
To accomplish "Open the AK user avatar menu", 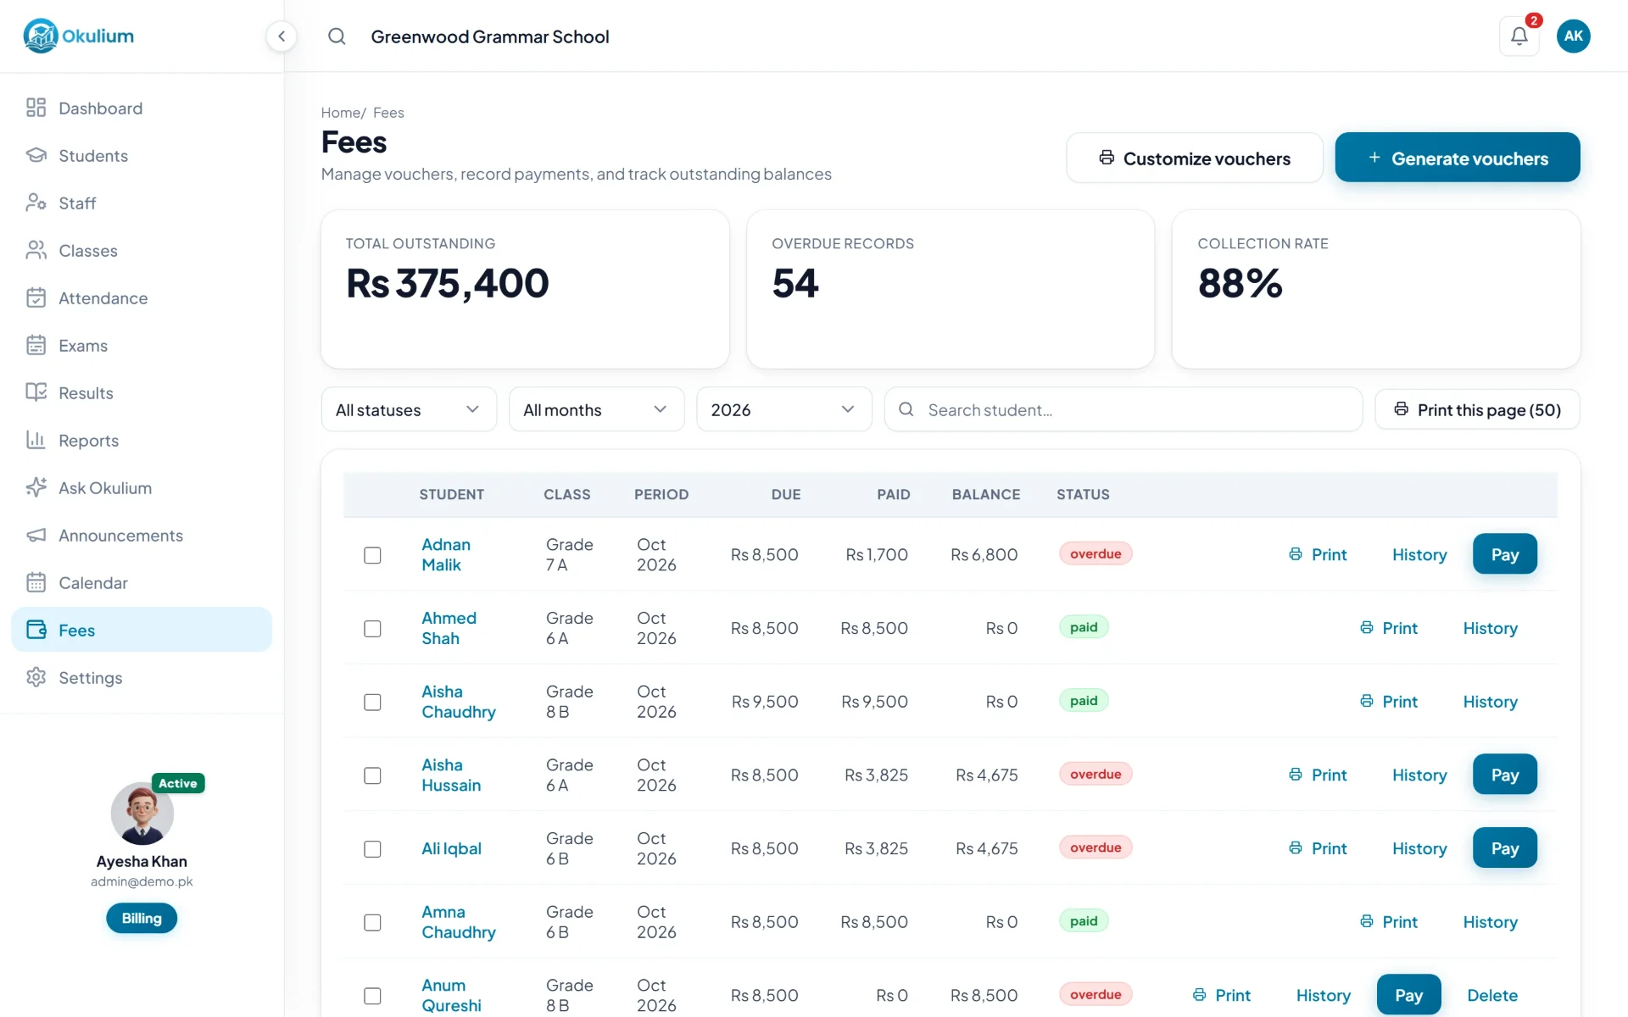I will coord(1573,36).
